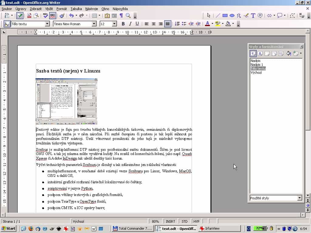Click the Start button on taskbar
Screen dimensions: 311x233
[9, 228]
